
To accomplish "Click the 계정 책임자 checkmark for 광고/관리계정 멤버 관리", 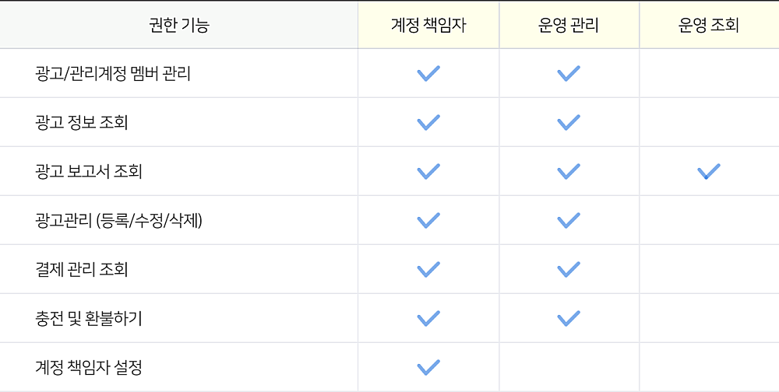I will pos(428,73).
